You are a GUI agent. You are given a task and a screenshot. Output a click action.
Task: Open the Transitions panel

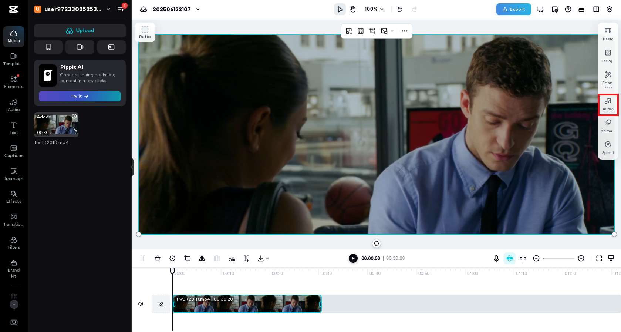14,220
